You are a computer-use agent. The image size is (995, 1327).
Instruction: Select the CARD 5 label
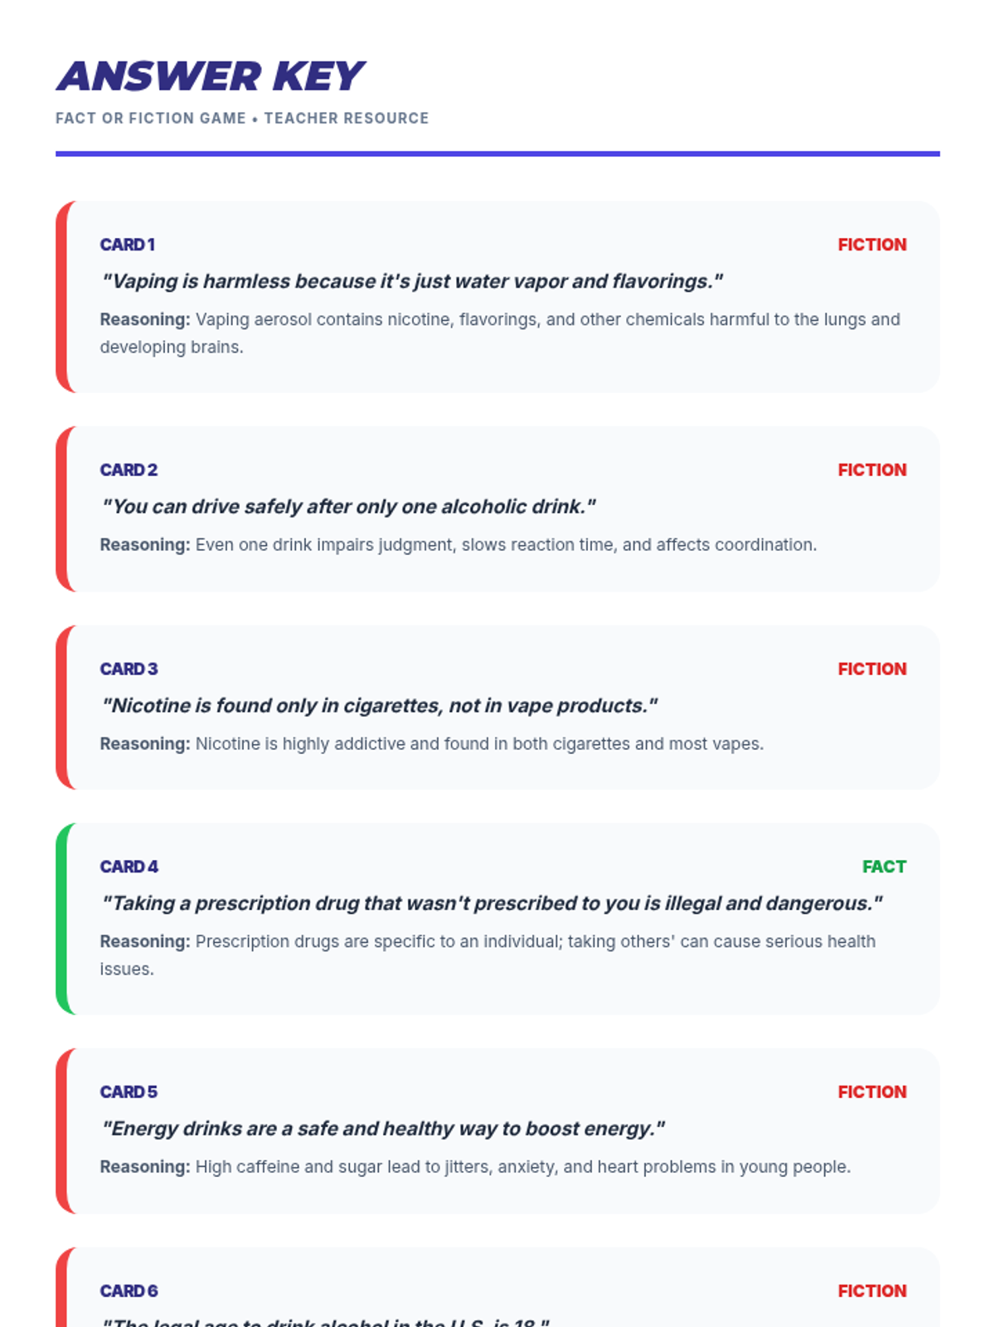[129, 1092]
